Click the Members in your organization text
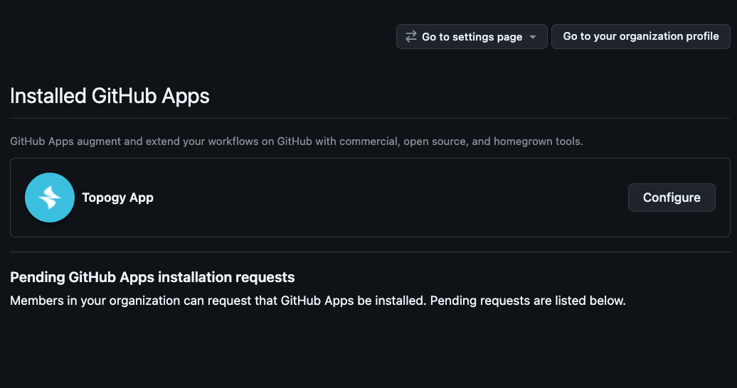Image resolution: width=737 pixels, height=388 pixels. (318, 301)
